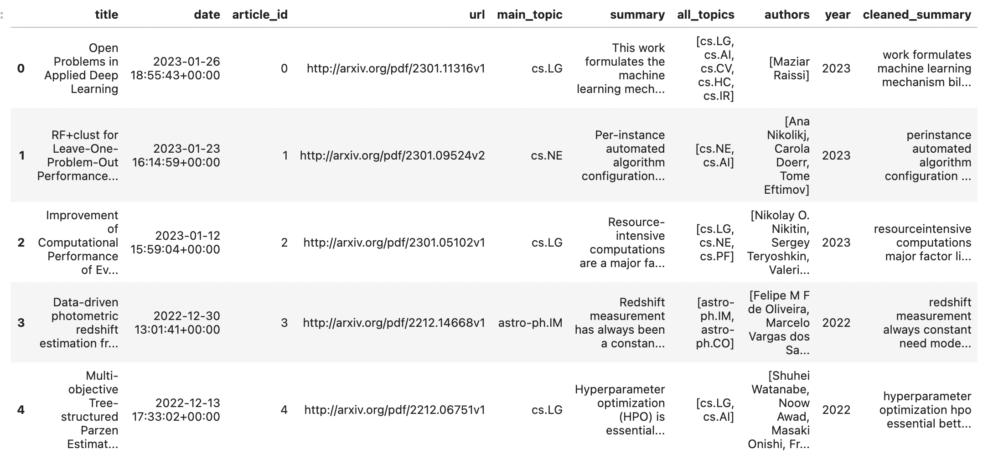Click the 'astro-ph.IM' main topic cell

tap(530, 323)
